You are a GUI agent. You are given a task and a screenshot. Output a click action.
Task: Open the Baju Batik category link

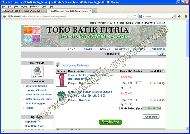coord(31,122)
